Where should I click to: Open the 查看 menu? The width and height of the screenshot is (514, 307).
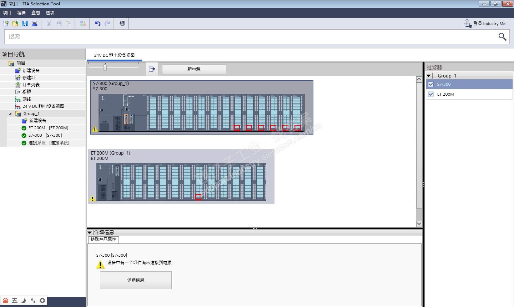36,13
